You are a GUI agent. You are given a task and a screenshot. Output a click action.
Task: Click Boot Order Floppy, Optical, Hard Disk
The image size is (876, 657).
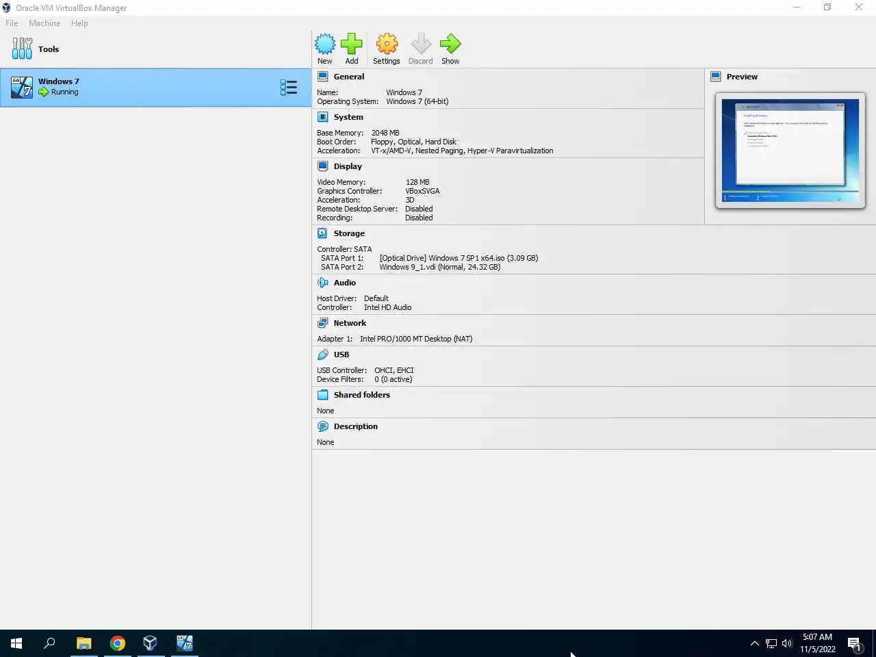click(413, 142)
